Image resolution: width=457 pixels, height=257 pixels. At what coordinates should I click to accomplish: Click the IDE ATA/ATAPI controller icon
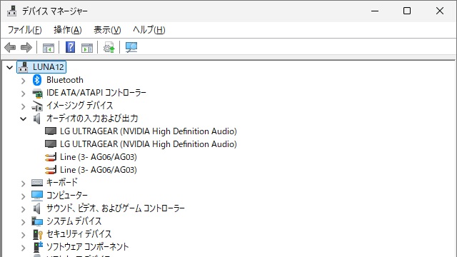[x=37, y=93]
